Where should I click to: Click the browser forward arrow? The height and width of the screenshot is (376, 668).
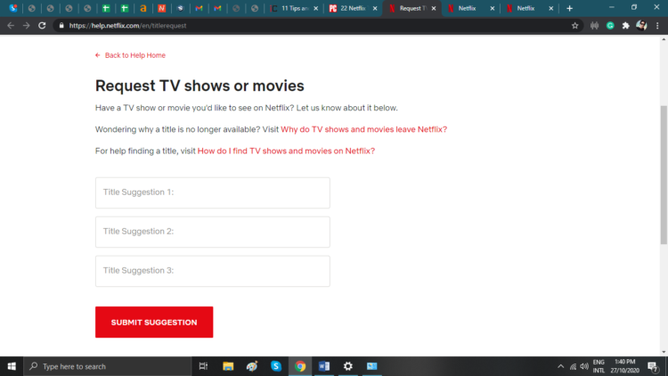pyautogui.click(x=27, y=26)
